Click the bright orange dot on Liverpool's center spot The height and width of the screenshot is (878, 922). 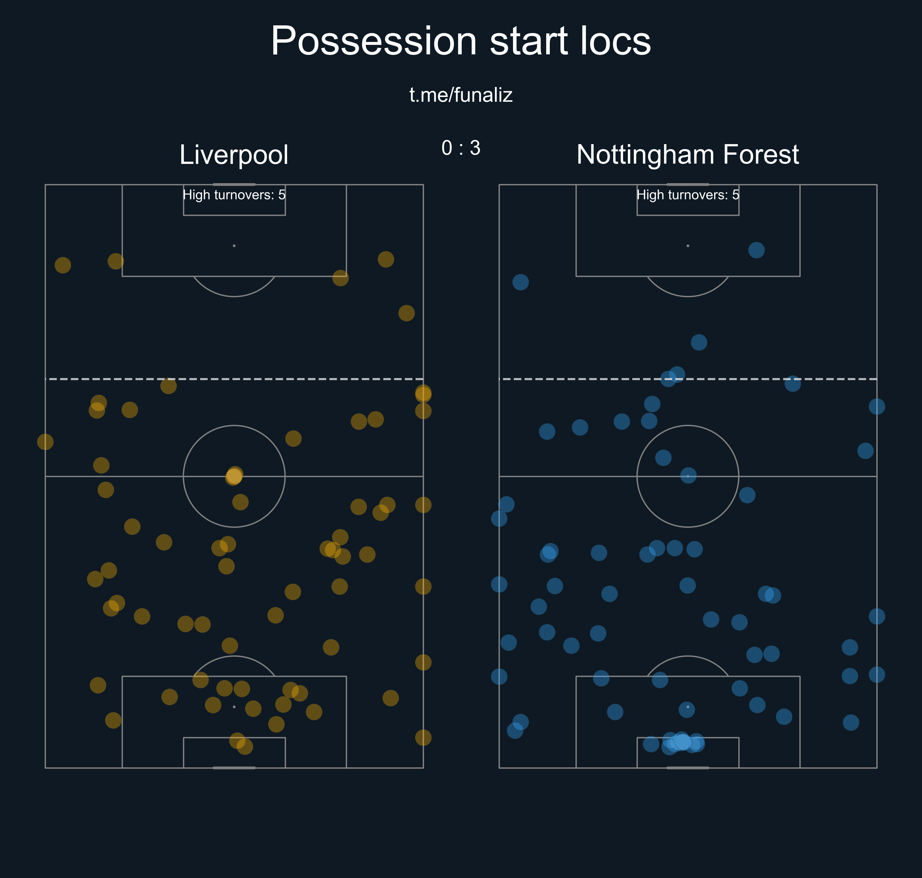[x=234, y=476]
